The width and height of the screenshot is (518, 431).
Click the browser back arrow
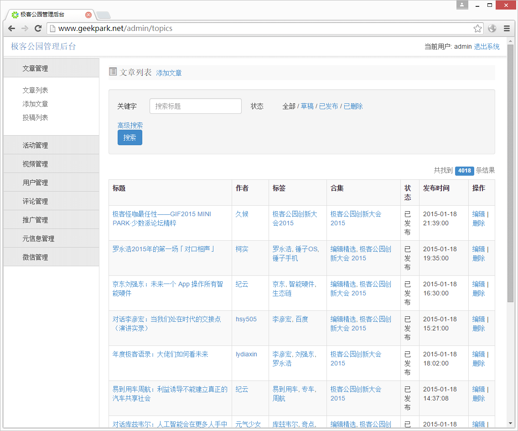[11, 28]
